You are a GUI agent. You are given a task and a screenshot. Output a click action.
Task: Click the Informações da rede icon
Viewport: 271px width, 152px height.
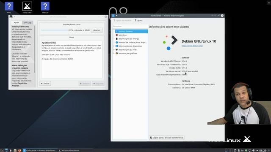point(117,50)
